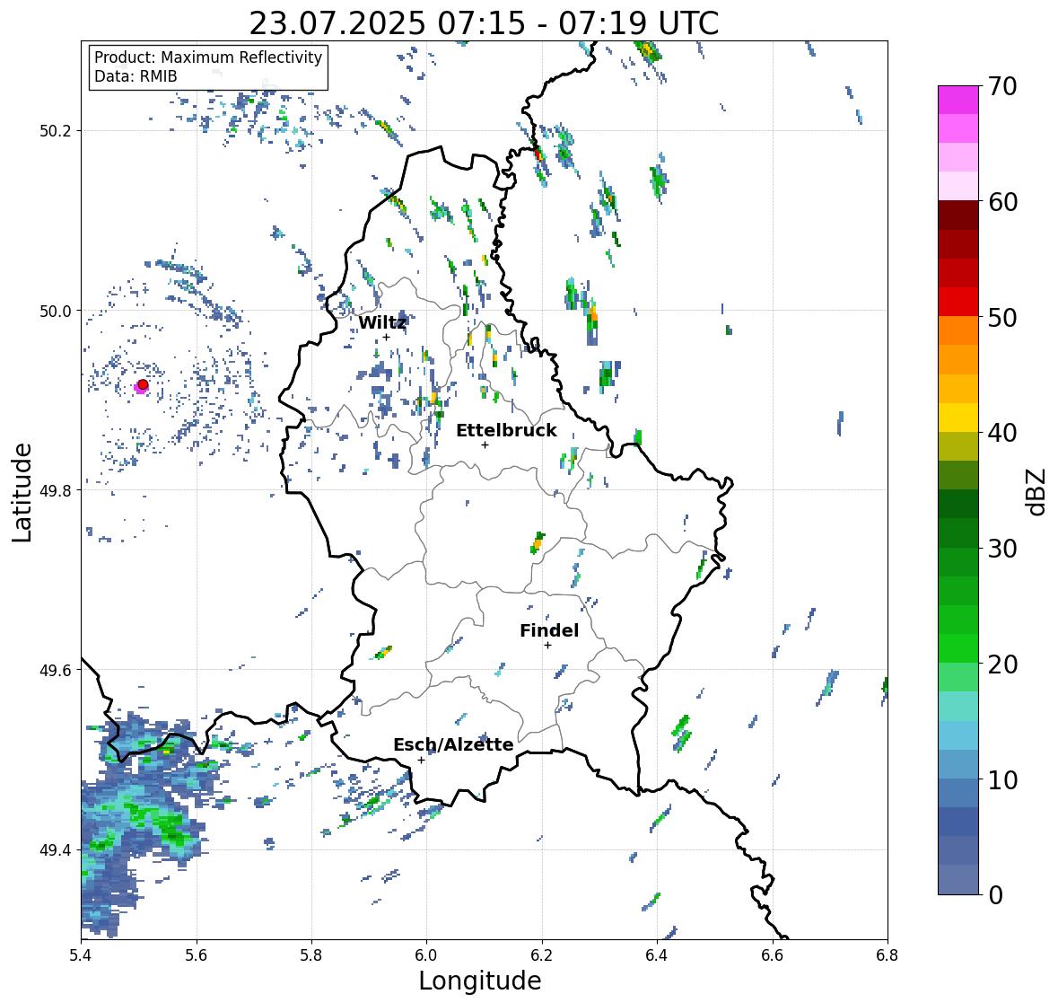Click the light blue colorbar segment between 10 and 20
The image size is (1058, 1003).
pos(958,735)
